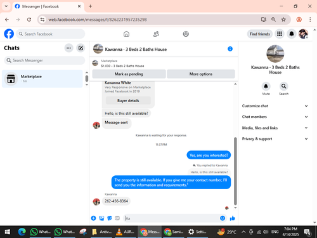Open Windows notification center icon
317x238 pixels.
pos(307,232)
